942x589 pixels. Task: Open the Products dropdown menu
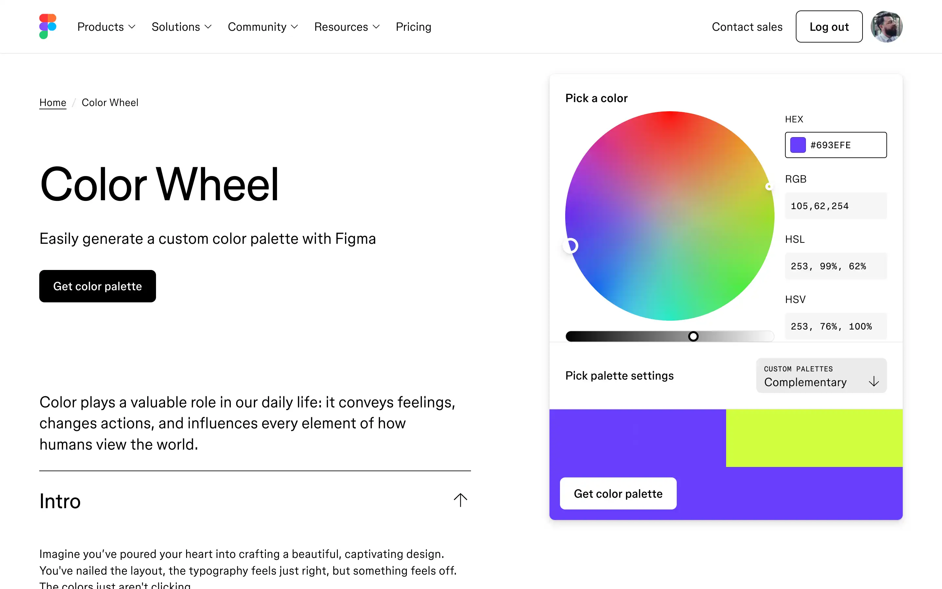click(106, 27)
